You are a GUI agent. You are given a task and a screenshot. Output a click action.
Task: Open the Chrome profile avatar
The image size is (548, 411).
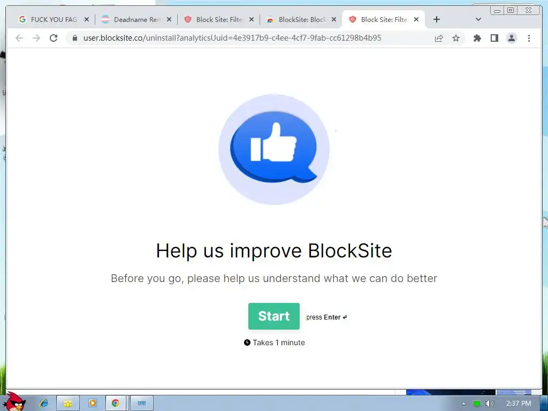coord(511,38)
